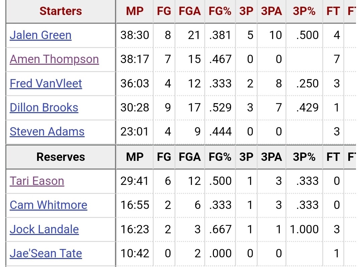Sort starters table by FGA header
The height and width of the screenshot is (267, 361).
coord(190,11)
